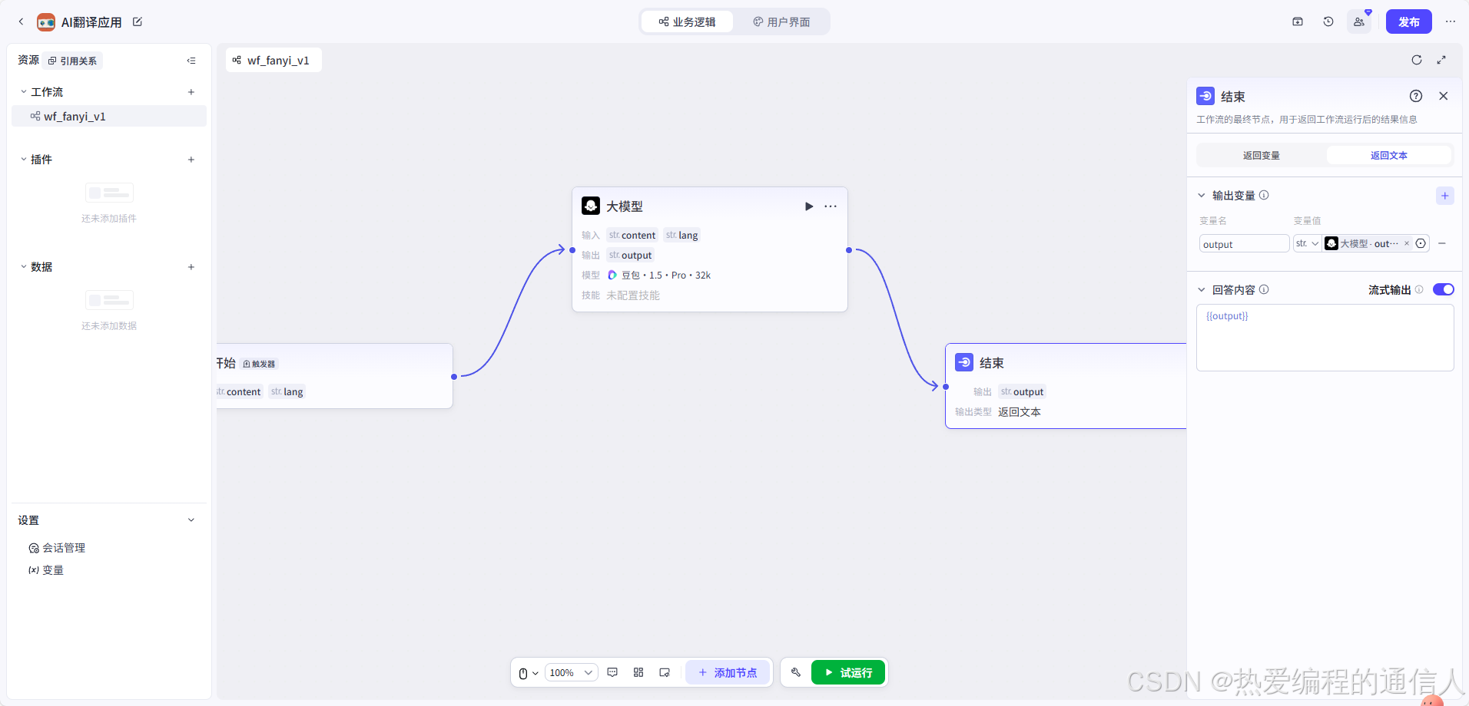Open the history clock icon in header
This screenshot has width=1469, height=706.
(1328, 21)
